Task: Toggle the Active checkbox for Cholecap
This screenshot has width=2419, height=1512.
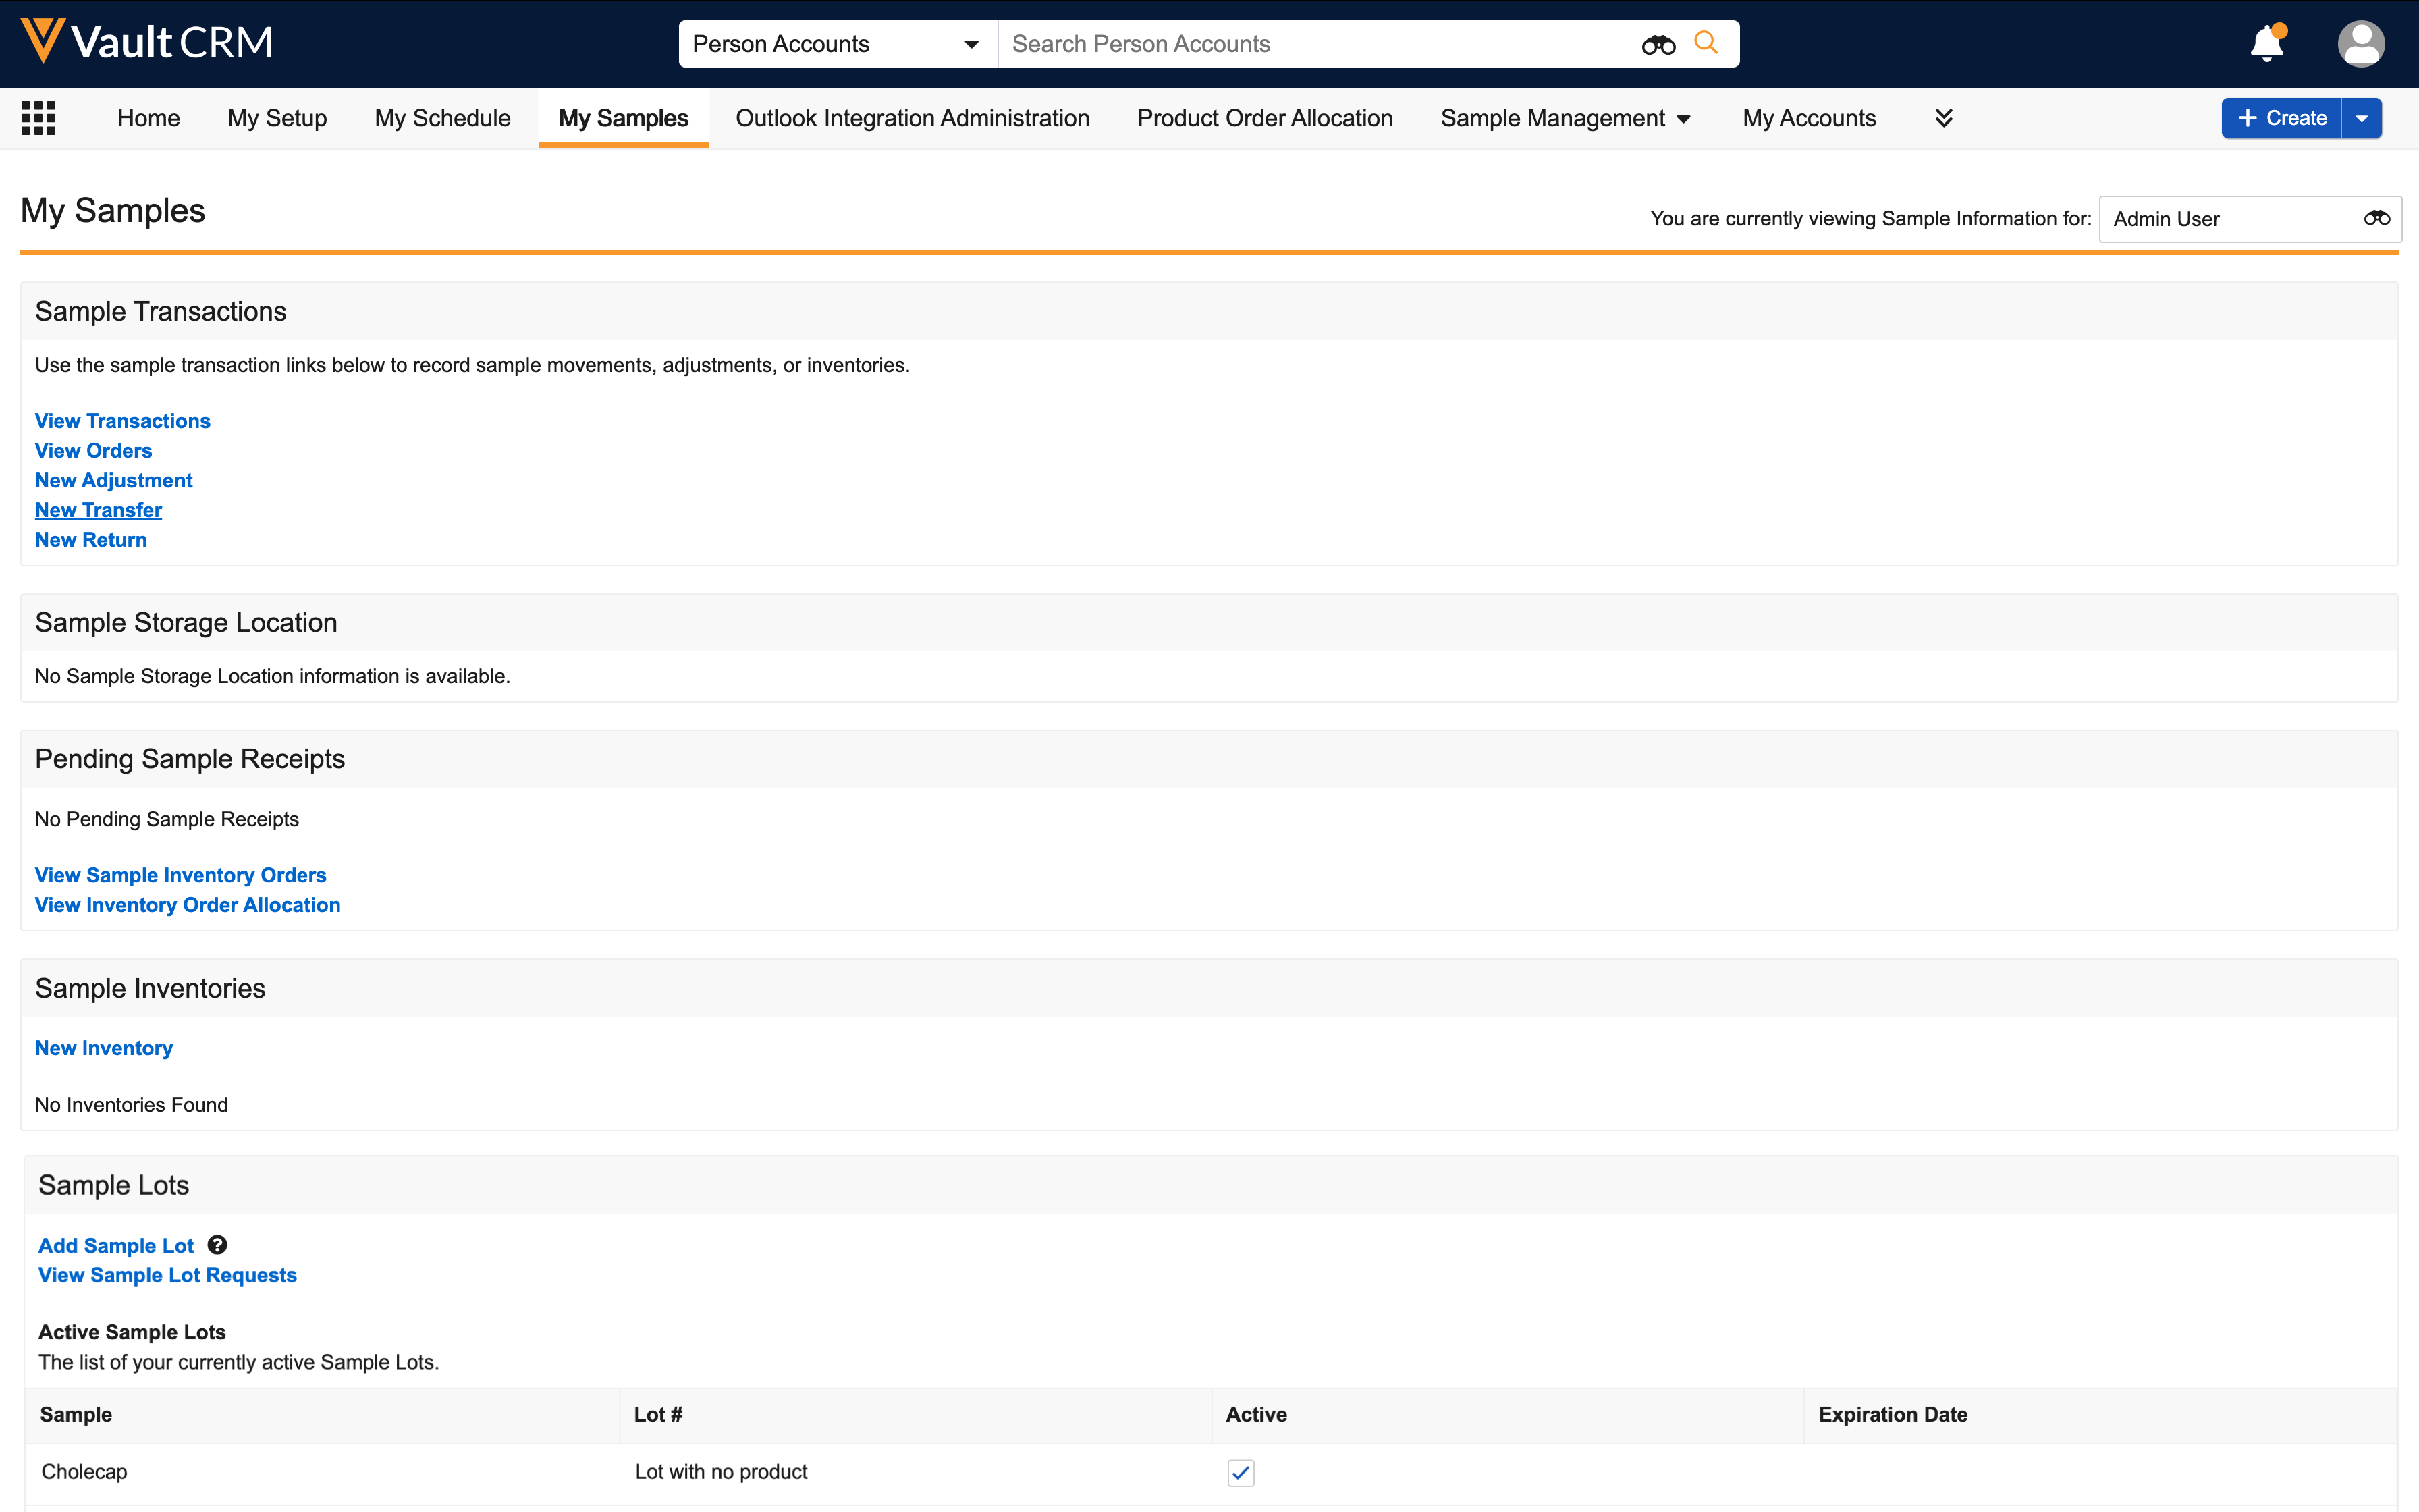Action: [x=1241, y=1472]
